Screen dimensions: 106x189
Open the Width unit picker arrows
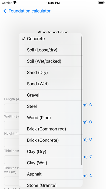point(91,122)
